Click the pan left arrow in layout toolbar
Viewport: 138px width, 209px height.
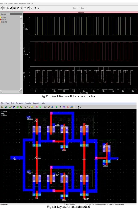(x=76, y=107)
